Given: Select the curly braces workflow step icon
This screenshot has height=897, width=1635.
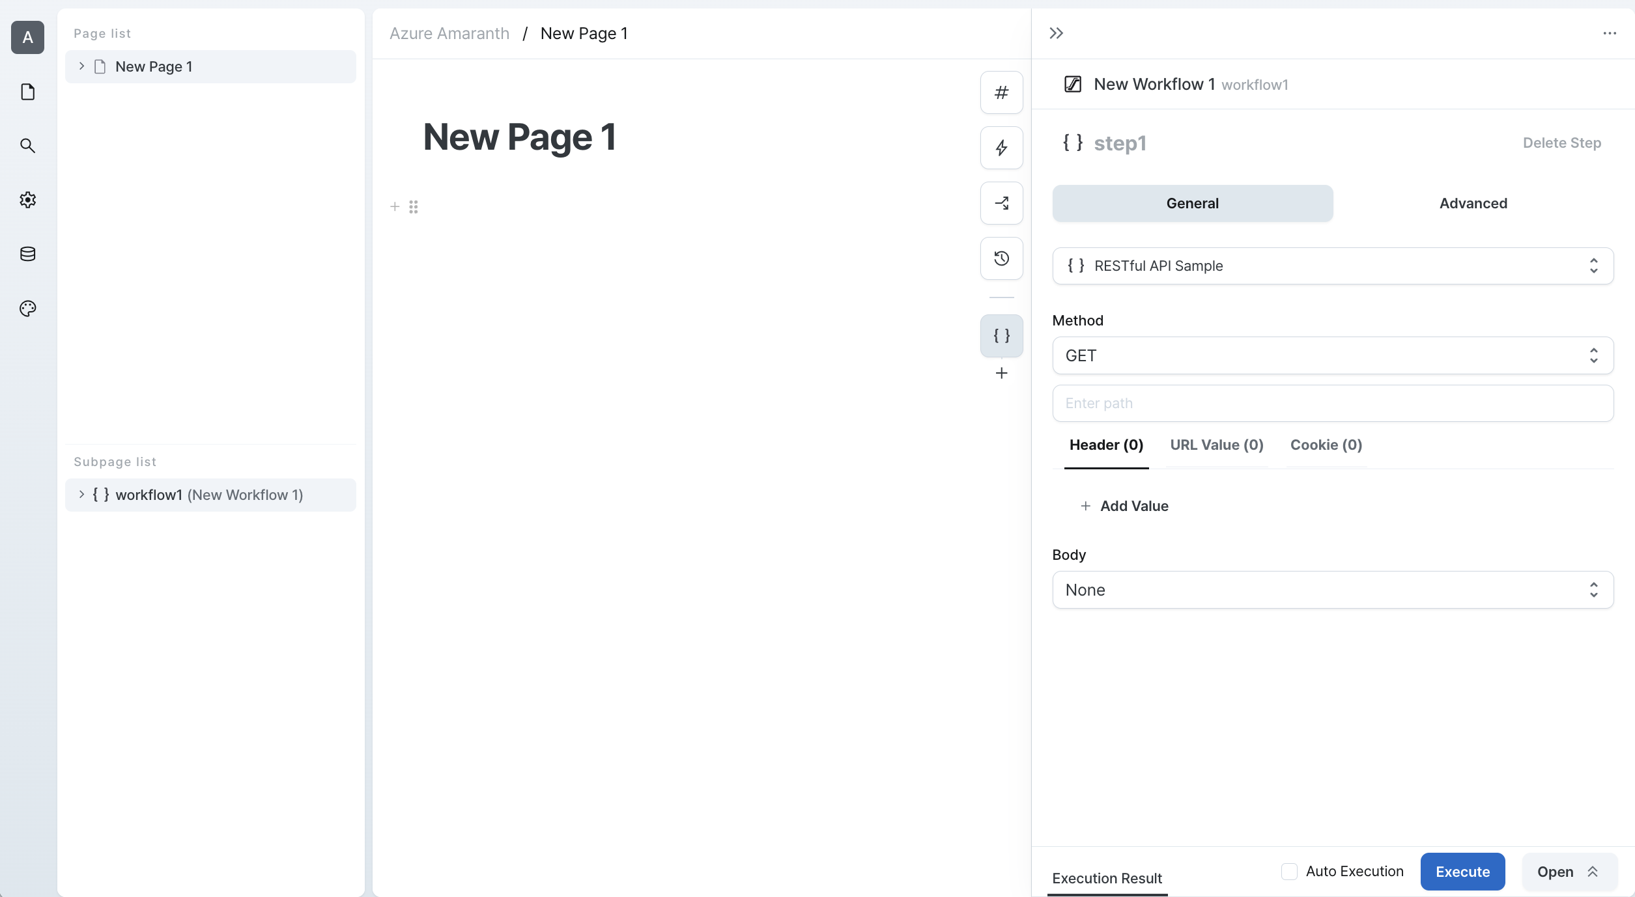Looking at the screenshot, I should point(1001,336).
